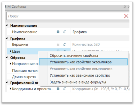
Task: Click the reset C icon in Наименование row
Action: [65, 32]
